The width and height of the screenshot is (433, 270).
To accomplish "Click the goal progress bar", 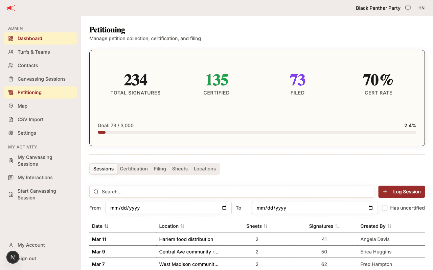I will click(257, 132).
